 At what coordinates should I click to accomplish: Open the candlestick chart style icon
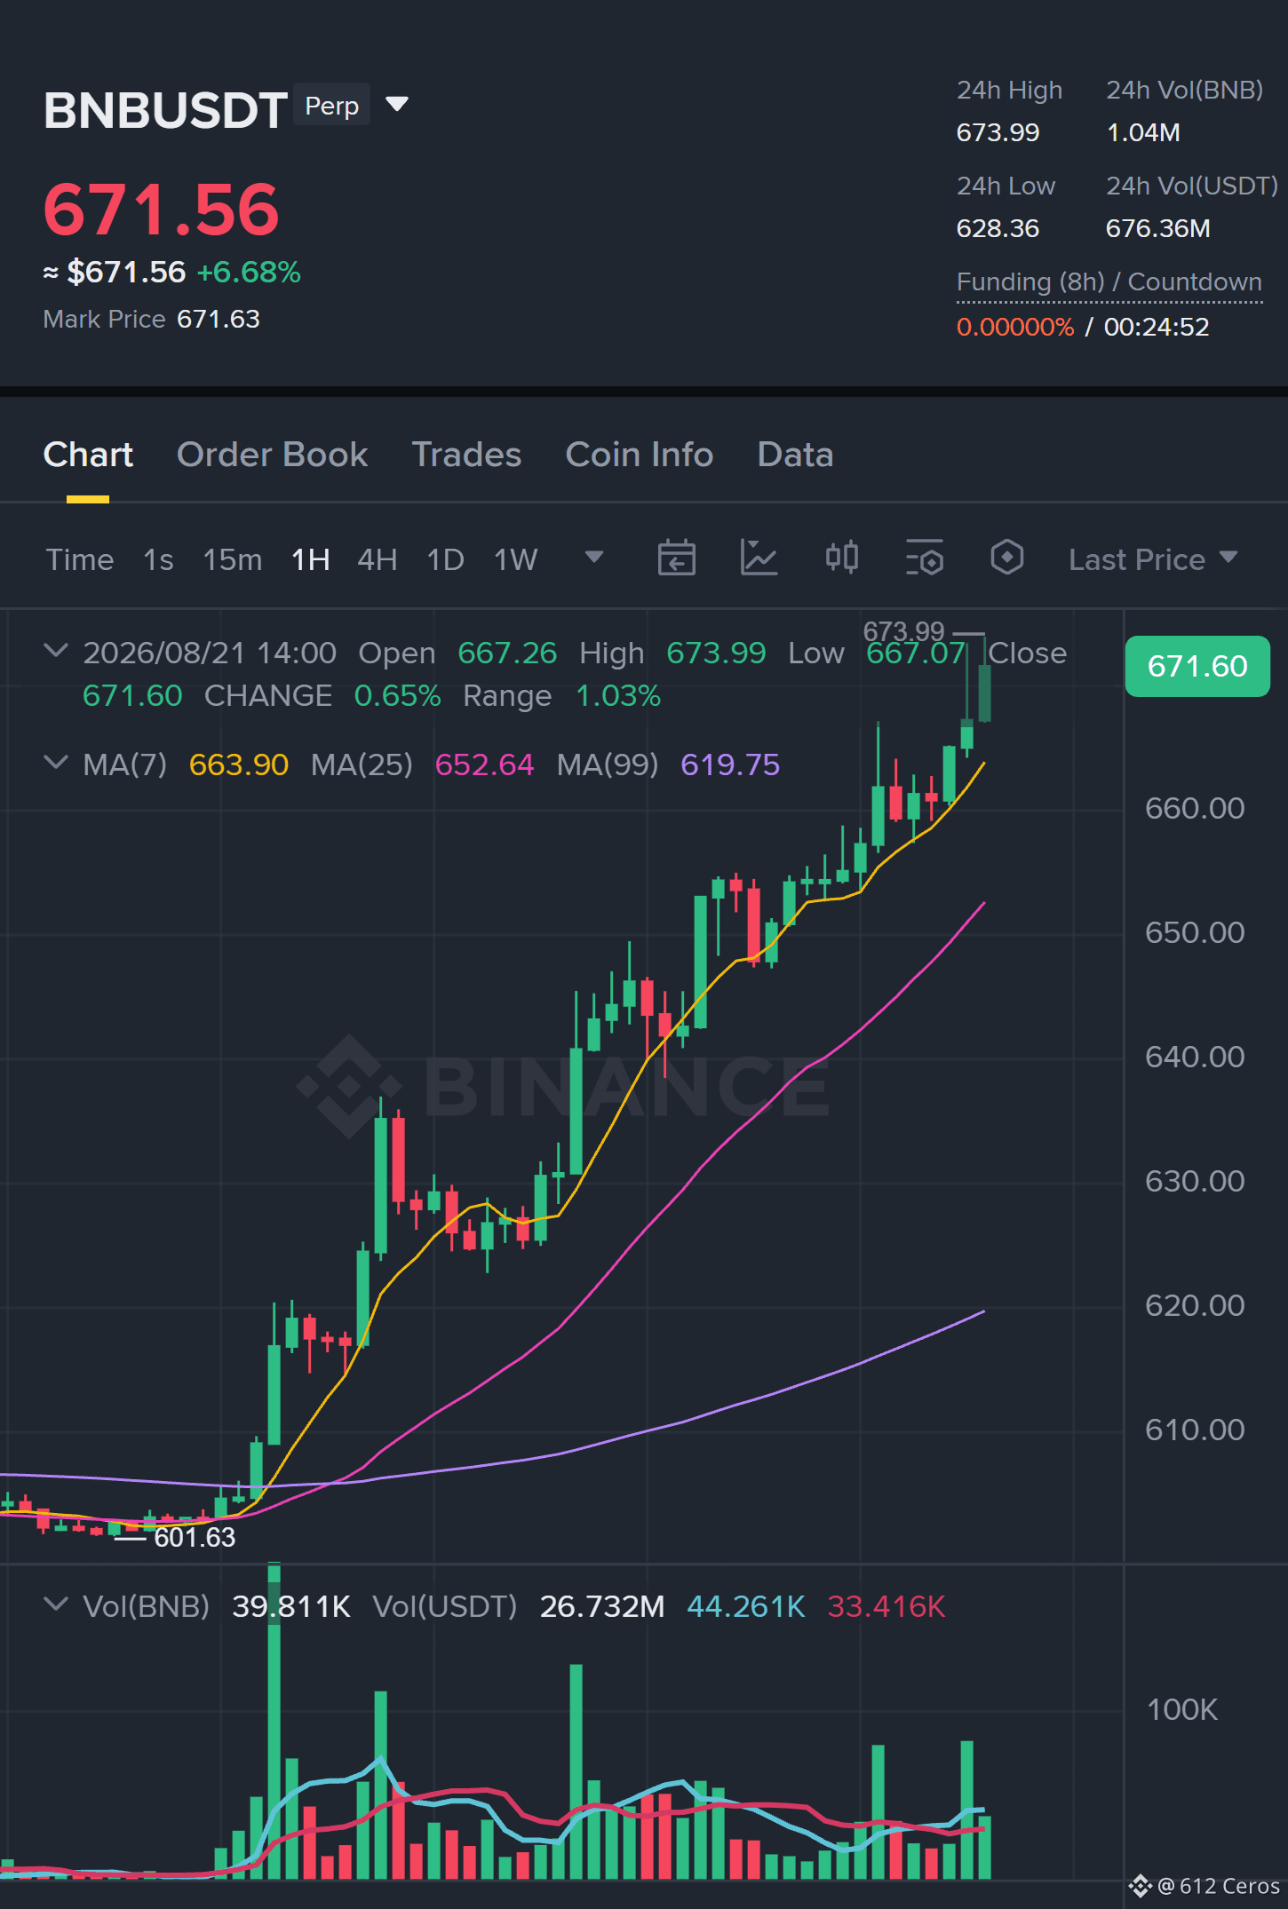(x=841, y=558)
